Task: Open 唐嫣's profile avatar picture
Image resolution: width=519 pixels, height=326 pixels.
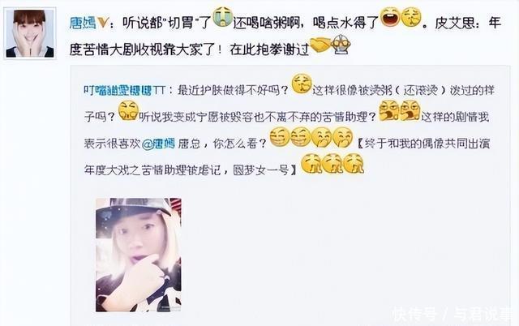Action: tap(30, 33)
